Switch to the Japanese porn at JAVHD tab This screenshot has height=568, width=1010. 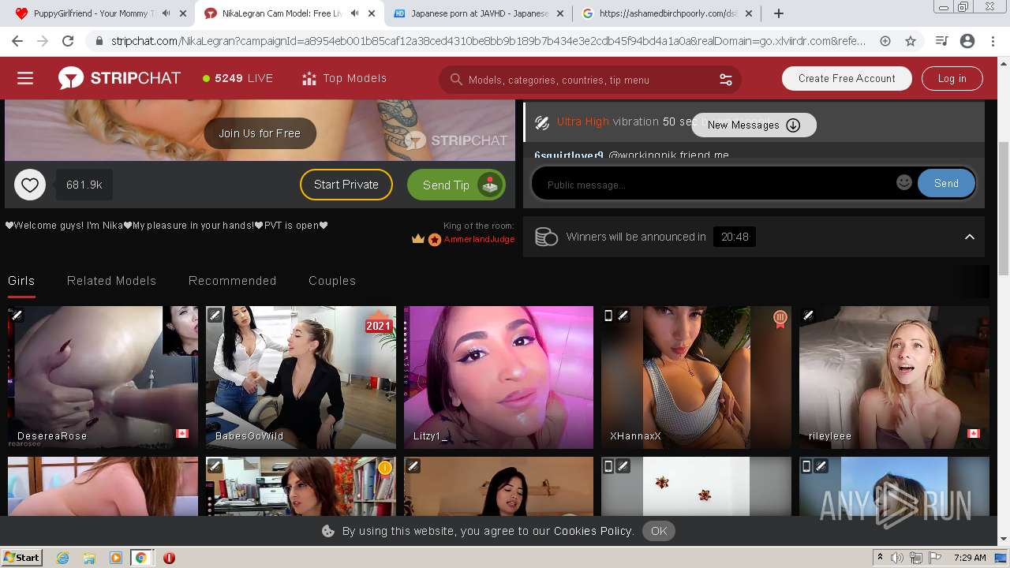point(477,13)
